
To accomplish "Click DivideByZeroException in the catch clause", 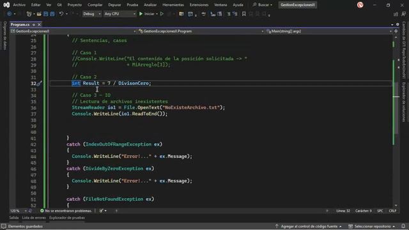I will (x=114, y=169).
